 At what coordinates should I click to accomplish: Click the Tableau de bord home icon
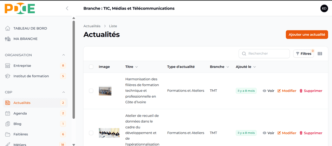tap(8, 28)
